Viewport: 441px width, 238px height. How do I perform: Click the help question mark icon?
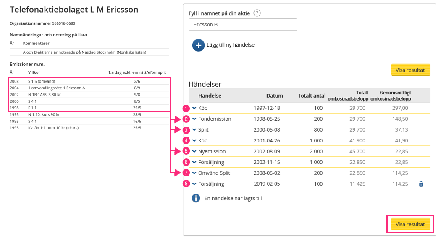(x=257, y=13)
